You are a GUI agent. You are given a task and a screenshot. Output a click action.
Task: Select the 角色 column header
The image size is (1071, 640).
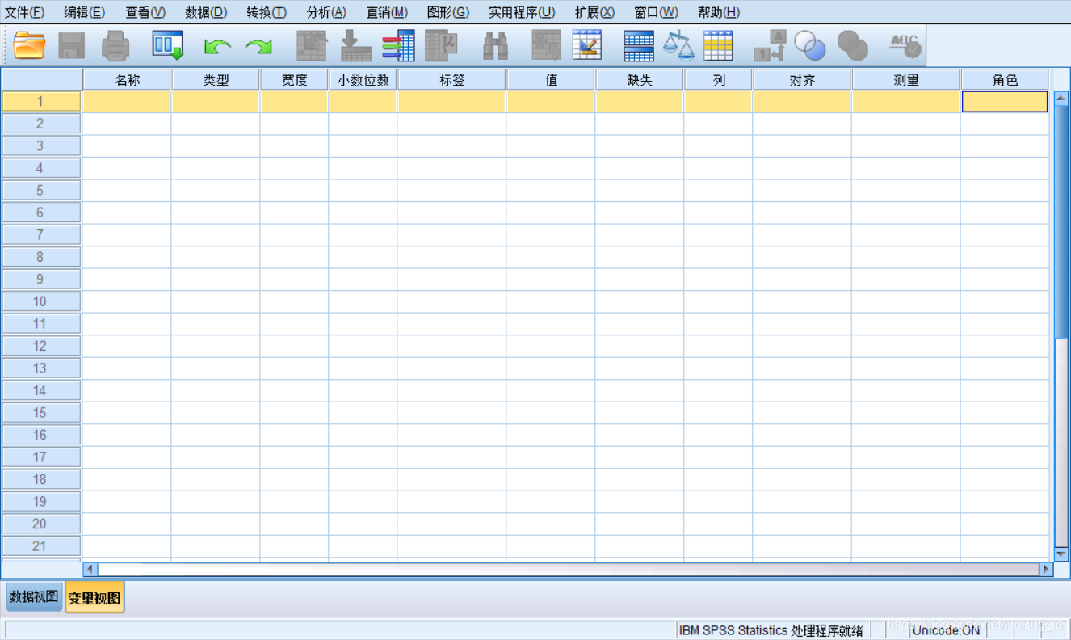[1005, 80]
